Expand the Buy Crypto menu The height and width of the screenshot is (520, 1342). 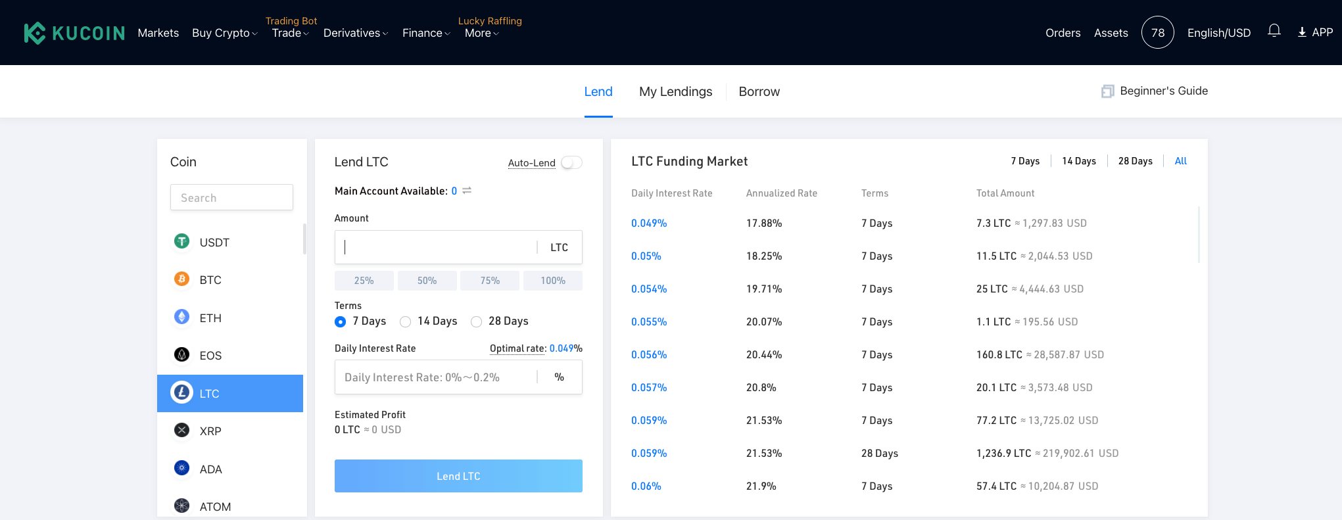click(x=225, y=33)
